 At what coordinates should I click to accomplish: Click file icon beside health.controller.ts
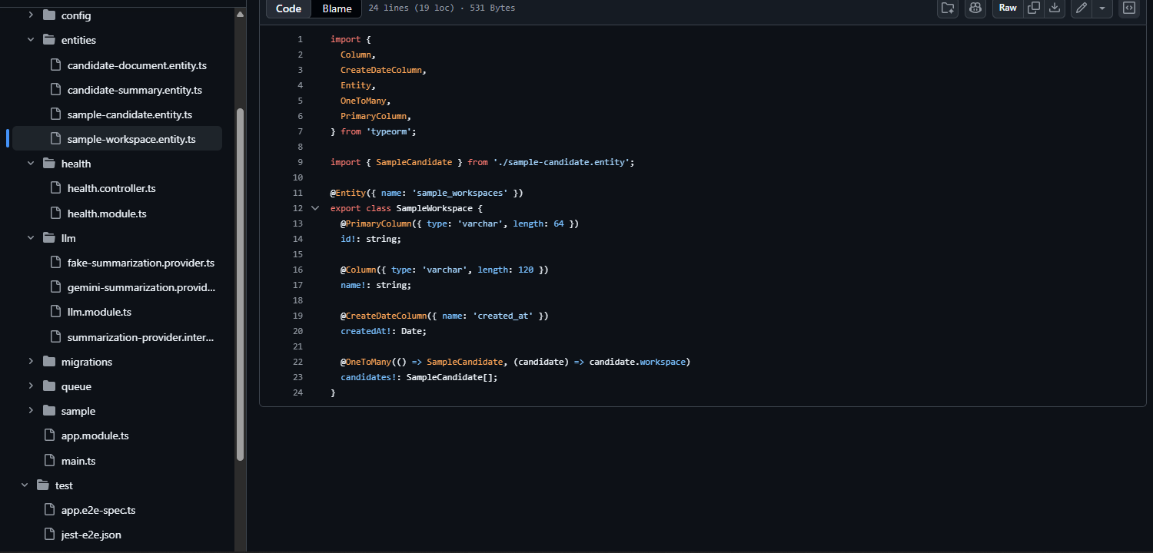point(55,188)
